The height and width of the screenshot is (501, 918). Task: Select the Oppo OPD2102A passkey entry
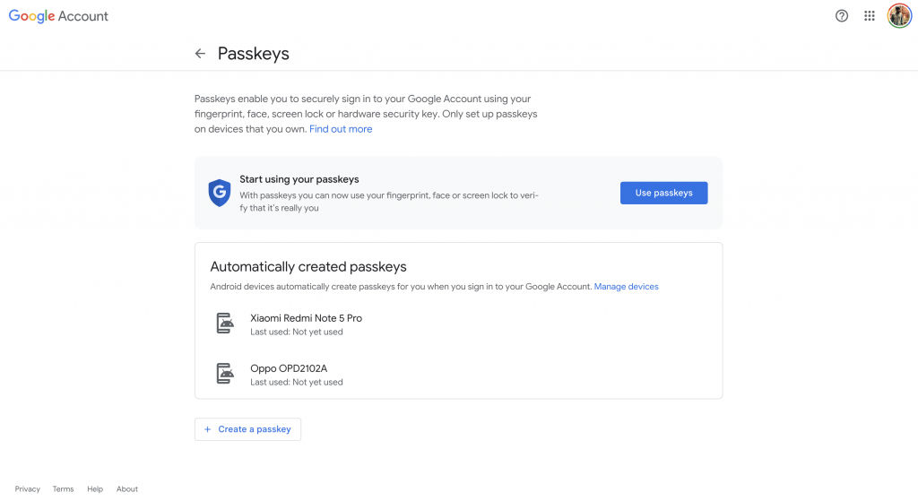pos(458,375)
